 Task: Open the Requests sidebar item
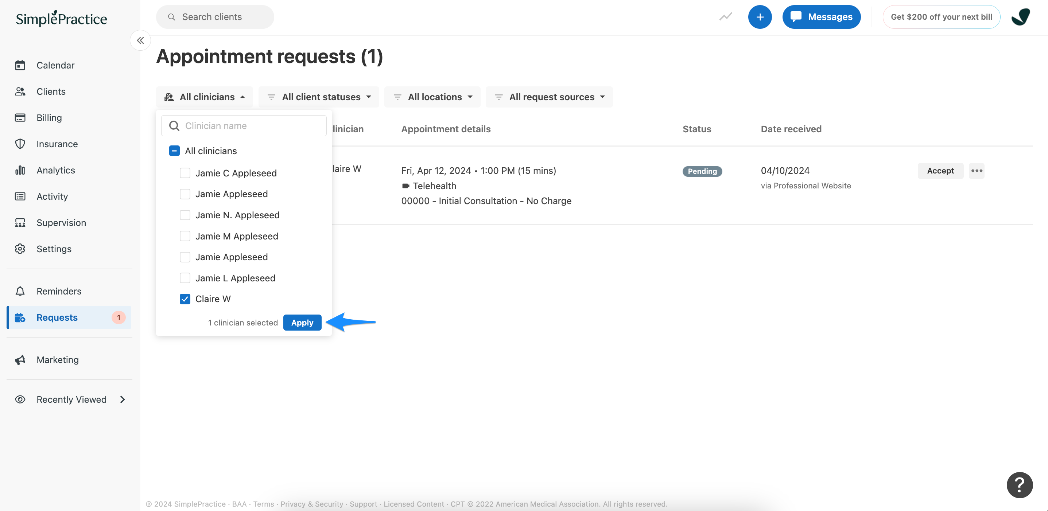click(x=69, y=317)
